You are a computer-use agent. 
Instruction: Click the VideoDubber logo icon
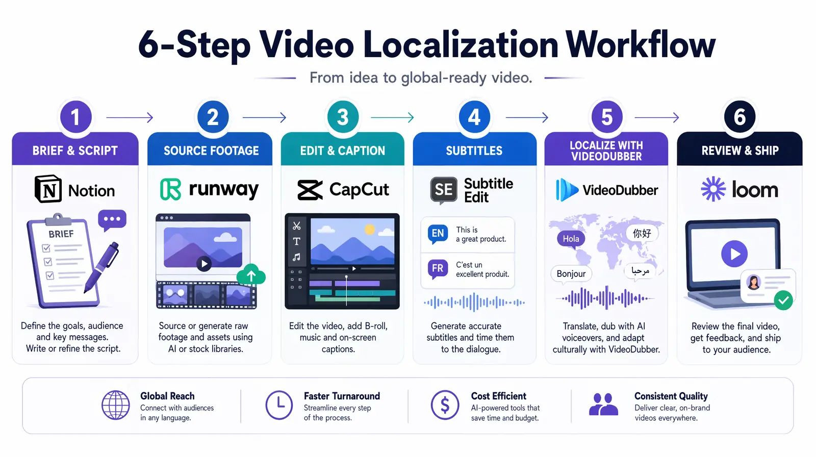point(566,190)
